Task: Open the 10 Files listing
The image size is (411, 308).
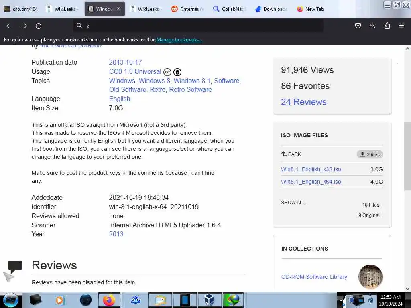Action: 370,205
